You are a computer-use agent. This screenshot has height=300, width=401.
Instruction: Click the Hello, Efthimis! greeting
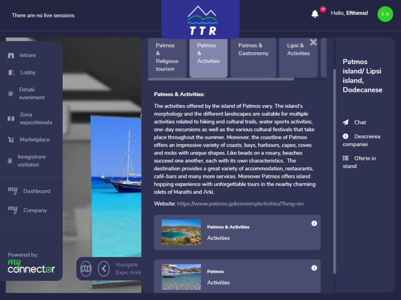pyautogui.click(x=349, y=13)
